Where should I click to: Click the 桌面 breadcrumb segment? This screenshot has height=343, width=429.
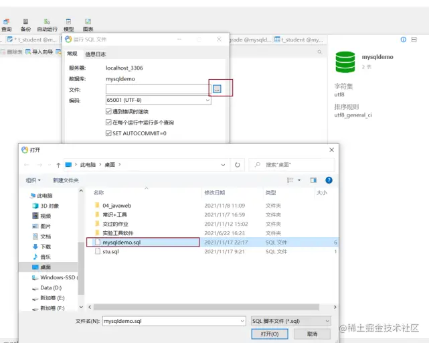click(110, 165)
